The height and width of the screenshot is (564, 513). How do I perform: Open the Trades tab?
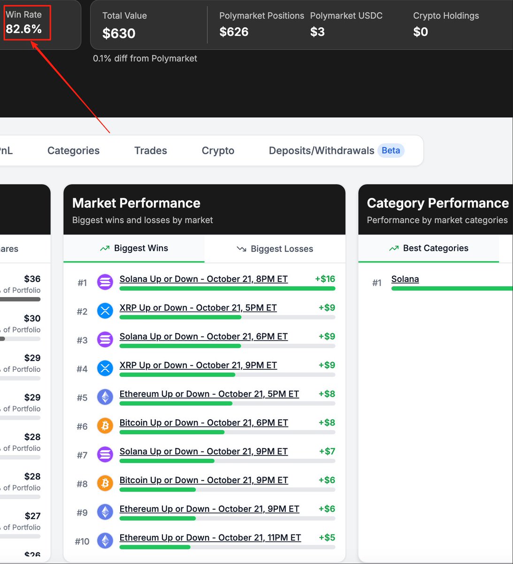(151, 150)
